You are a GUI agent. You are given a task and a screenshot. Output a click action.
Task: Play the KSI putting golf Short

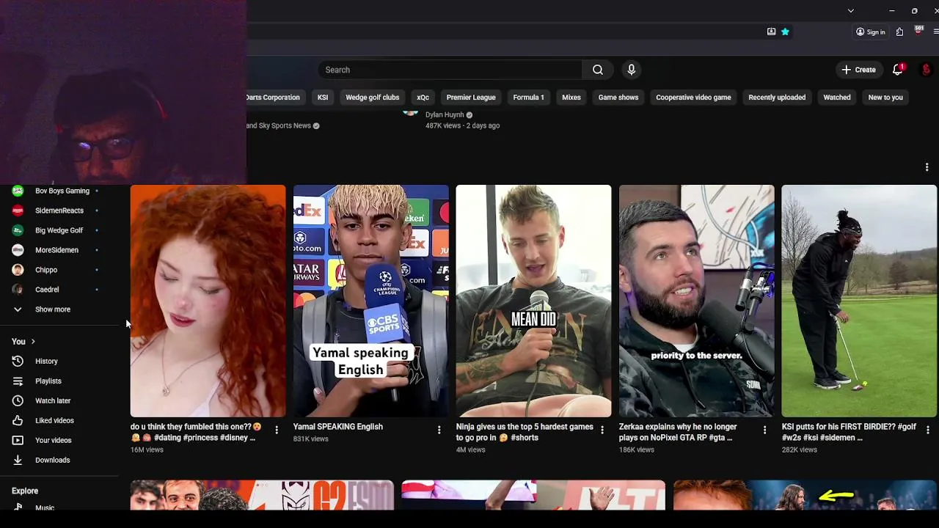859,301
